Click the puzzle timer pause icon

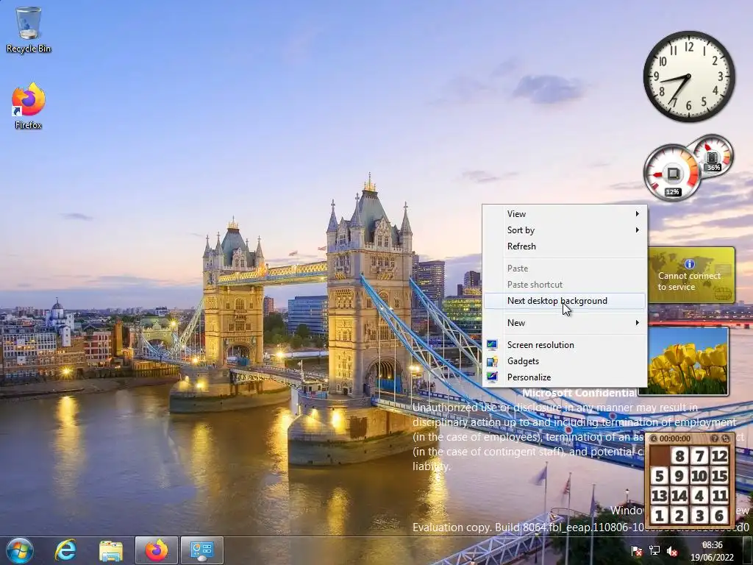pyautogui.click(x=654, y=438)
